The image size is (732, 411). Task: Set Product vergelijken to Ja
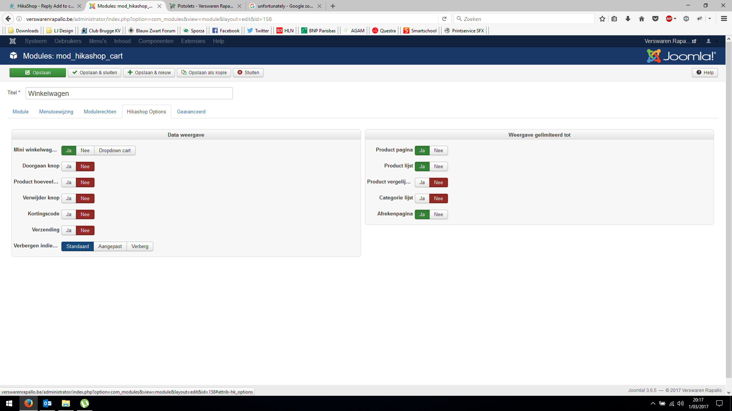tap(422, 182)
